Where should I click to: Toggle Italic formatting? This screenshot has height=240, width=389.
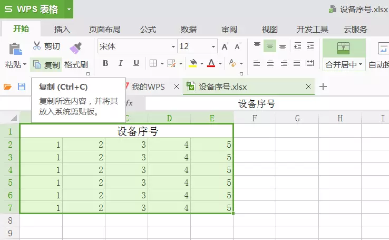coord(121,63)
